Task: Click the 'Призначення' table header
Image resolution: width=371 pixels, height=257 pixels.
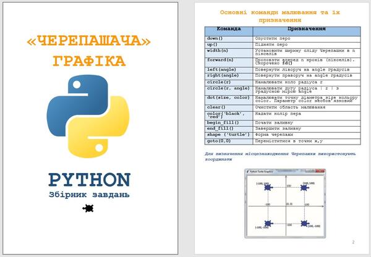Action: (307, 32)
